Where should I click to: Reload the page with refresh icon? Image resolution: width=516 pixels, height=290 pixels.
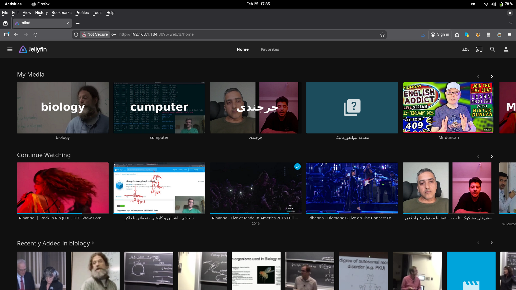click(x=35, y=35)
